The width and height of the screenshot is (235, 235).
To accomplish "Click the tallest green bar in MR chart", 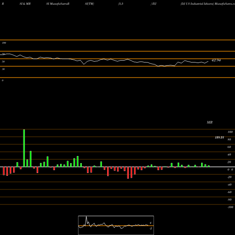I will tap(24, 148).
